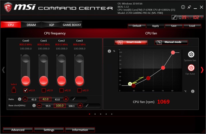The width and height of the screenshot is (206, 134).
Task: Open the Information section
Action: point(80,130)
